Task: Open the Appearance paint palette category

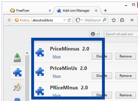Action: point(17,87)
